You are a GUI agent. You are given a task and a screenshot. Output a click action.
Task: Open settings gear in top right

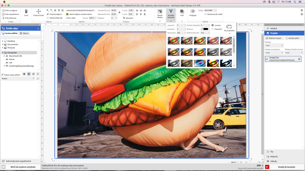click(x=302, y=10)
